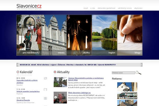
Task: Open the Veřejné zasedání zastupitelstva event link
Action: tap(28, 91)
